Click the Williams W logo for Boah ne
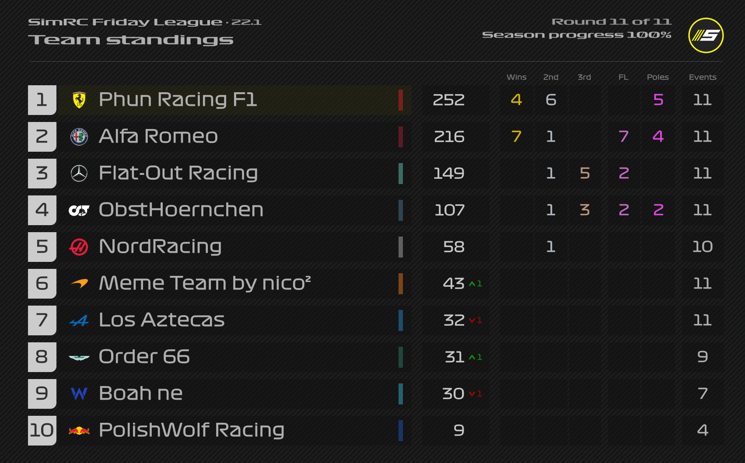Image resolution: width=745 pixels, height=463 pixels. (79, 394)
